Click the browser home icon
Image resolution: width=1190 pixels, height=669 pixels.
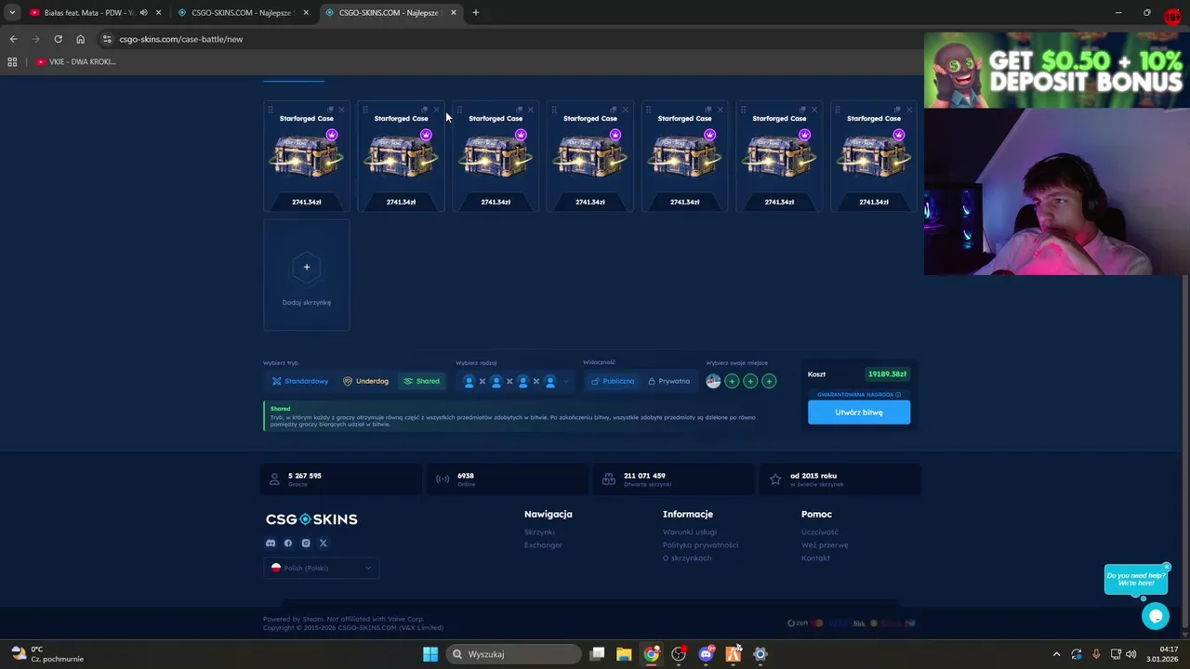tap(80, 39)
